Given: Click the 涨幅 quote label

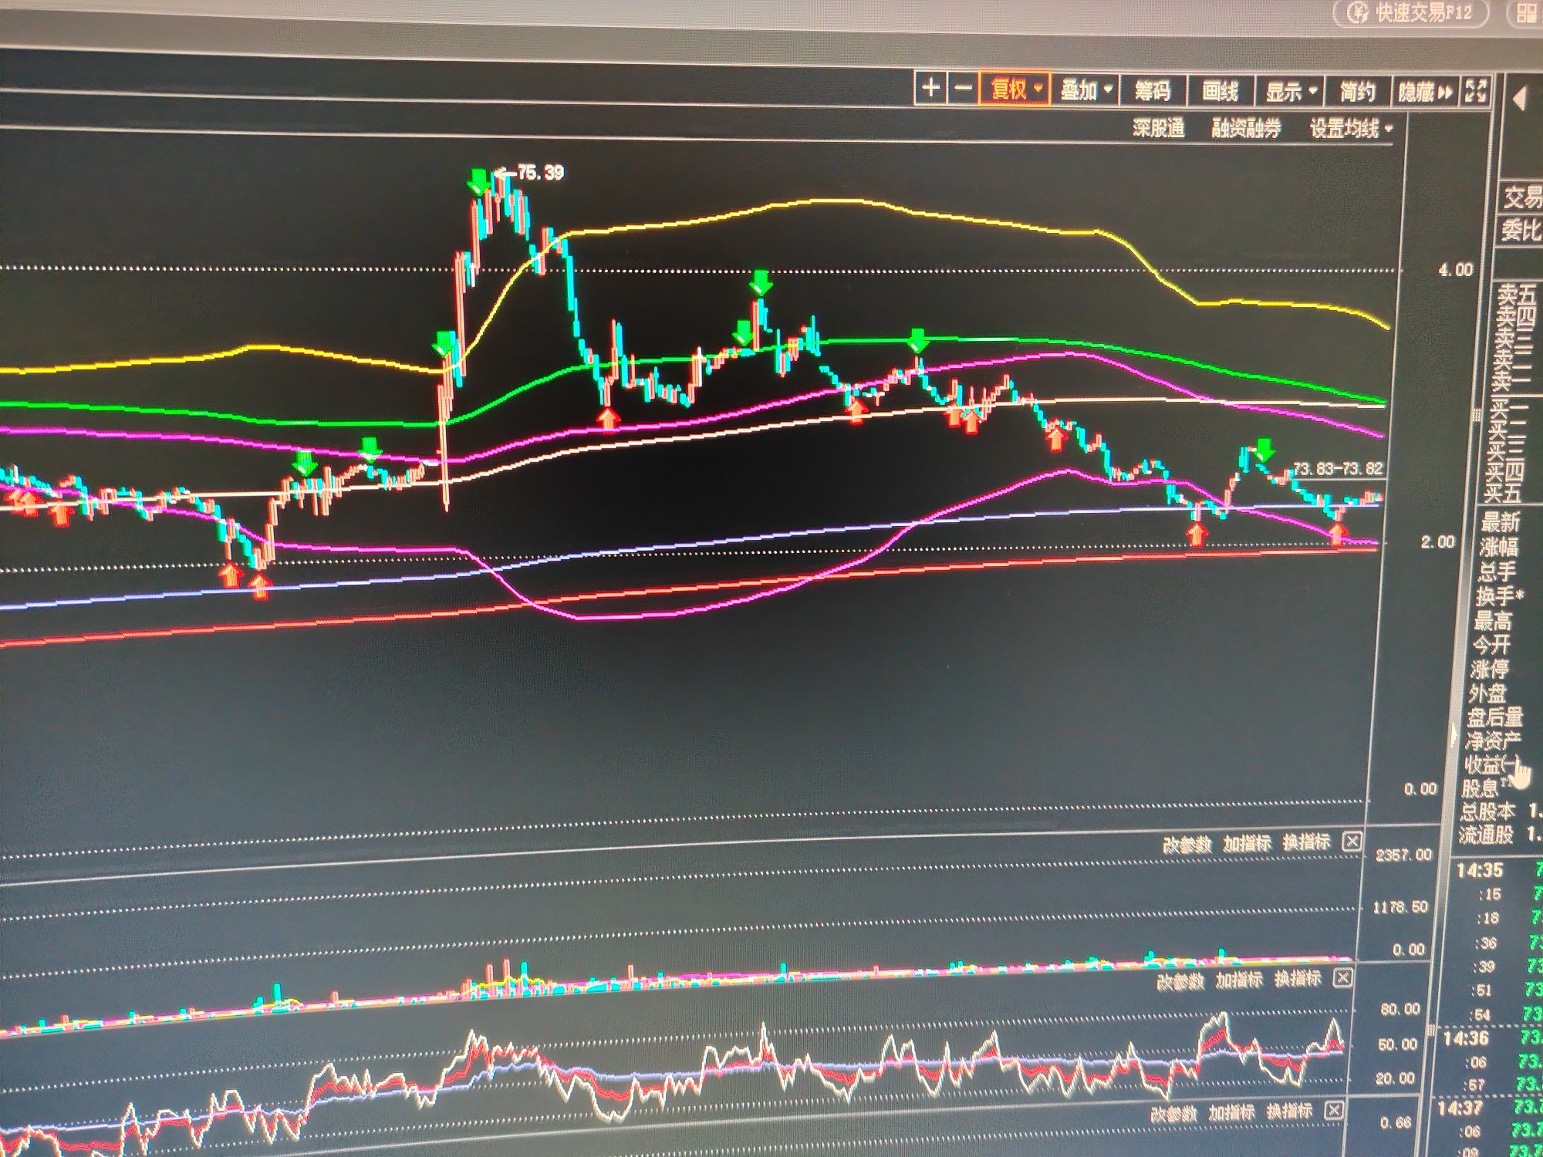Looking at the screenshot, I should 1497,547.
